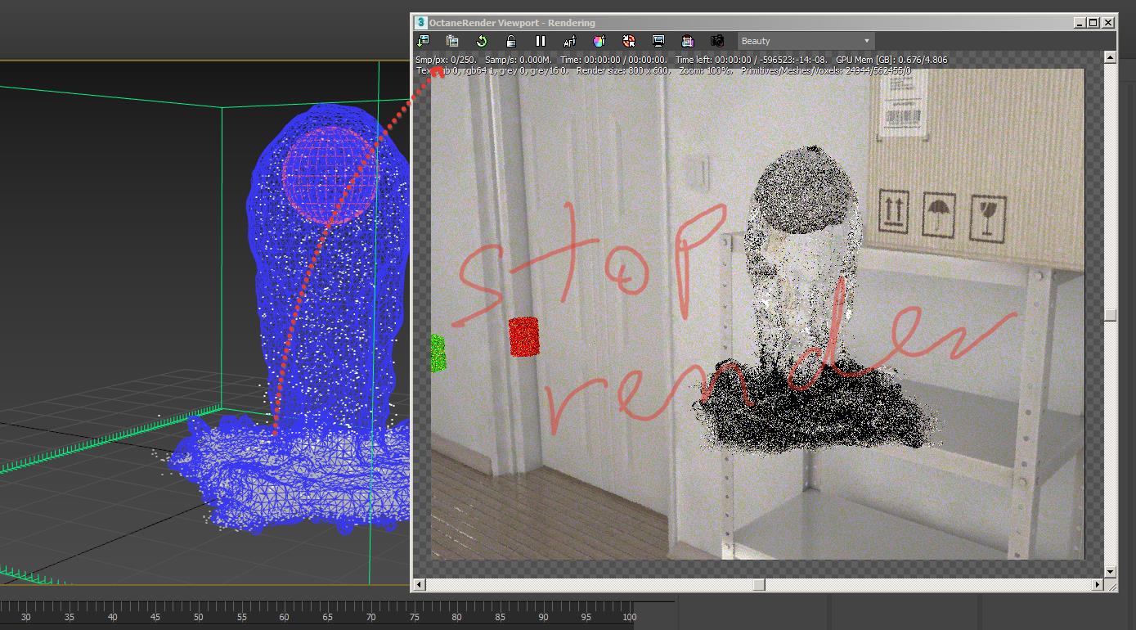Click the film region icon

click(x=688, y=41)
